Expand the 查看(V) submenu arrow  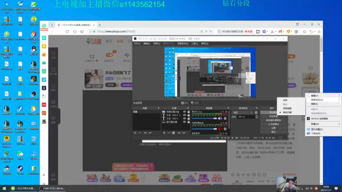point(339,96)
